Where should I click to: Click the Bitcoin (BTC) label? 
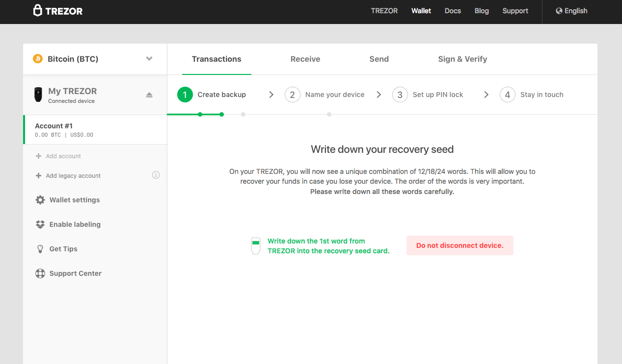pyautogui.click(x=73, y=59)
